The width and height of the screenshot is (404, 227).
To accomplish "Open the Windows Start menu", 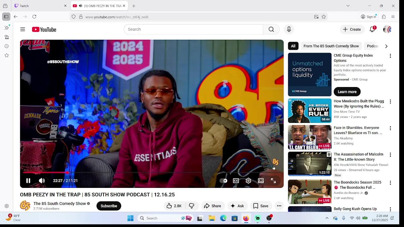I will coord(130,218).
